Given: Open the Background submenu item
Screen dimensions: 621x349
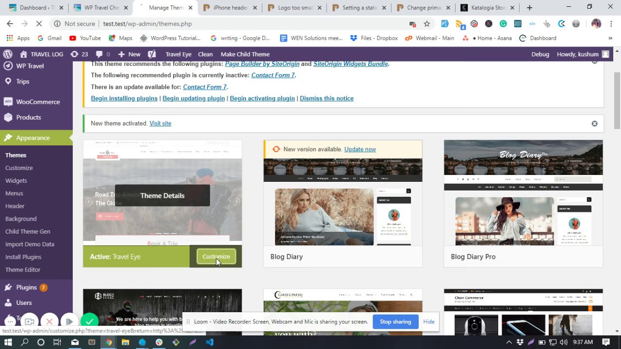Looking at the screenshot, I should (21, 219).
